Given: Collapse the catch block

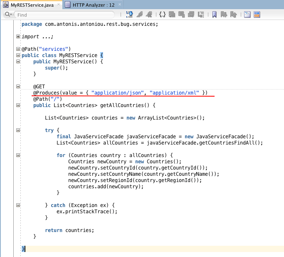Looking at the screenshot, I should click(x=18, y=205).
